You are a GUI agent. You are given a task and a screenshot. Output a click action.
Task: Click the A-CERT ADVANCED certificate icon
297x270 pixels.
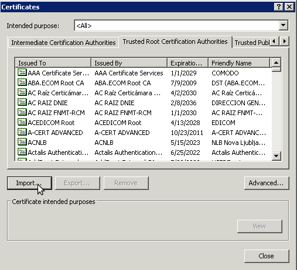click(22, 132)
